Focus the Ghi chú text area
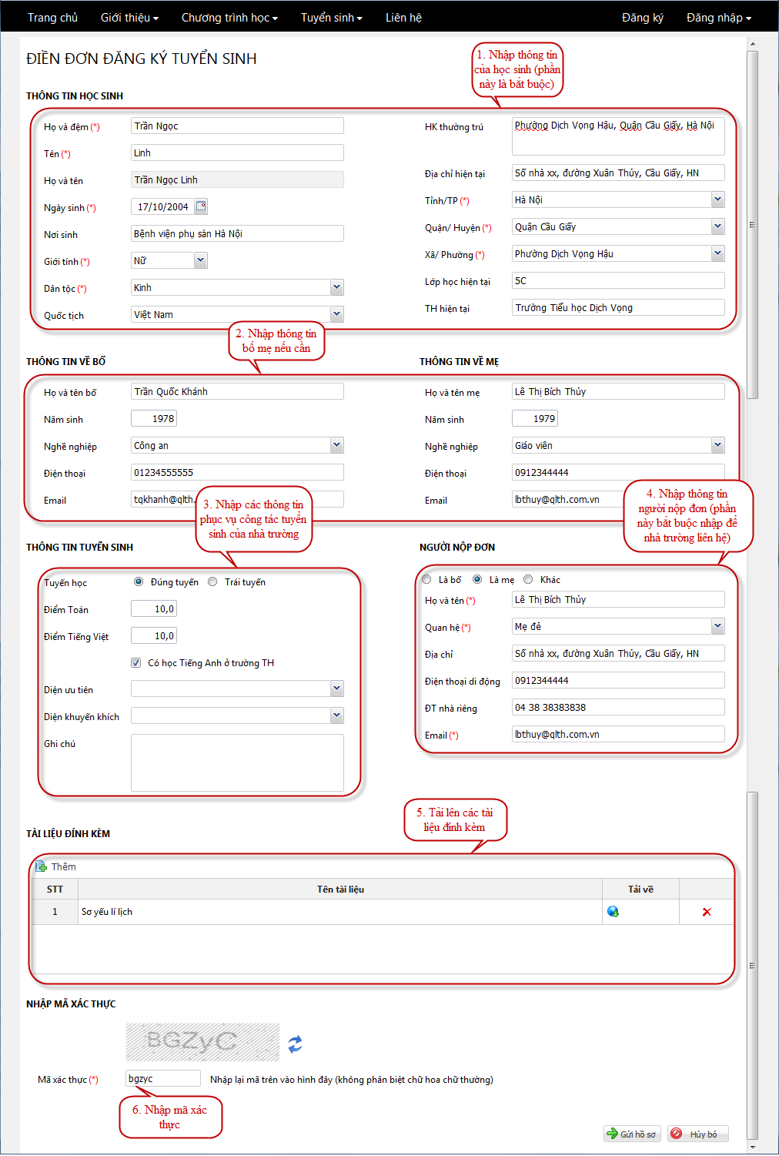The width and height of the screenshot is (779, 1156). (237, 762)
